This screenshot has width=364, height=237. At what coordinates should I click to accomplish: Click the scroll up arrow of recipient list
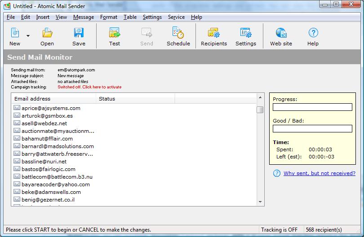260,97
